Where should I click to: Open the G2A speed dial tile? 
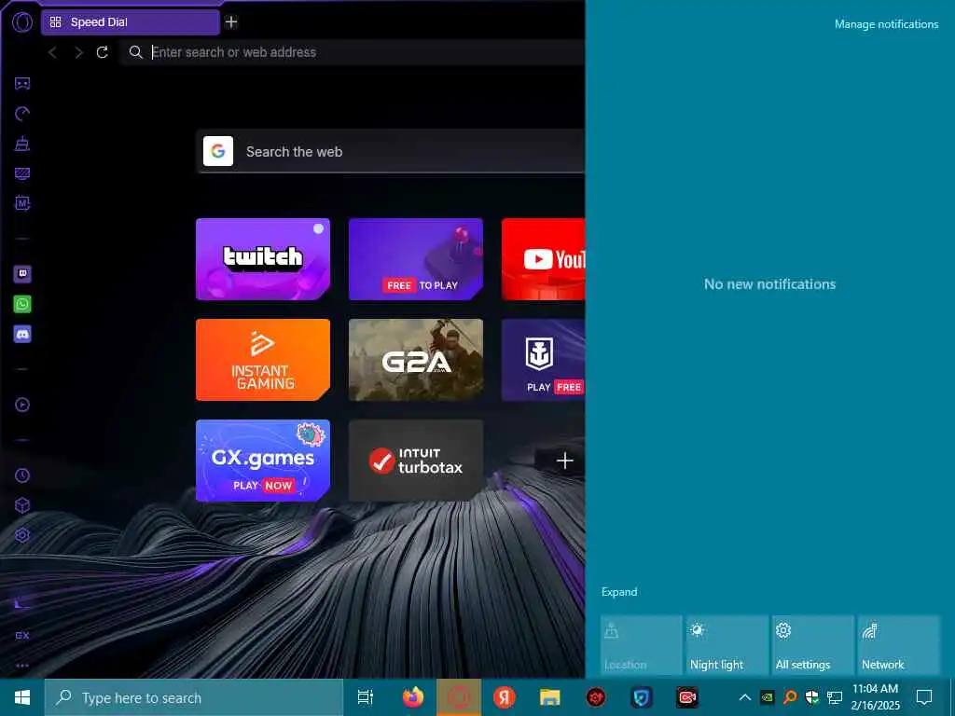[416, 360]
